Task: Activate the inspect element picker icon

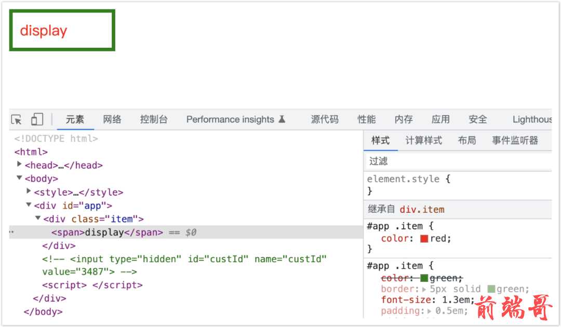Action: [17, 119]
